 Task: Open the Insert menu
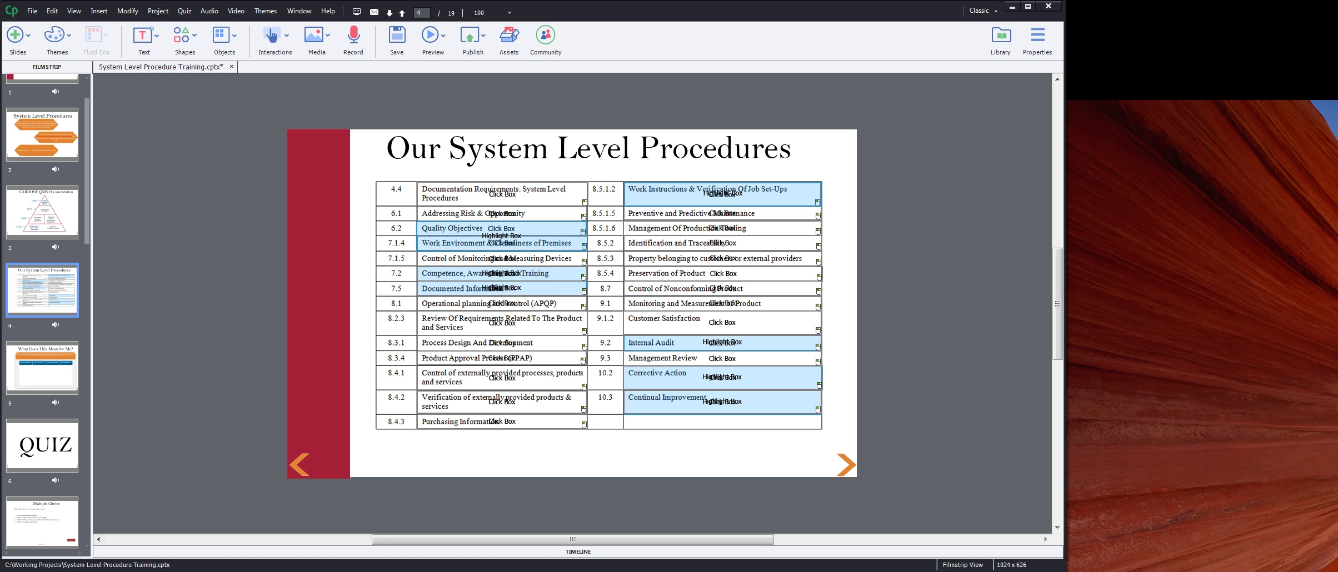tap(99, 11)
